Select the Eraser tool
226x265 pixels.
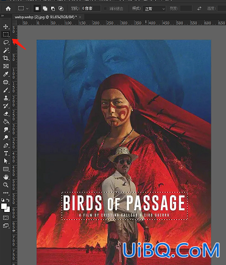click(5, 114)
